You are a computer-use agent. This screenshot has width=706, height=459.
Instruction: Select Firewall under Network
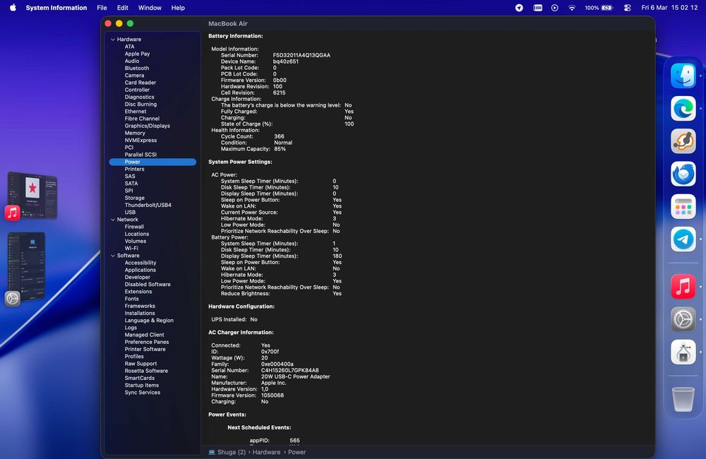134,227
